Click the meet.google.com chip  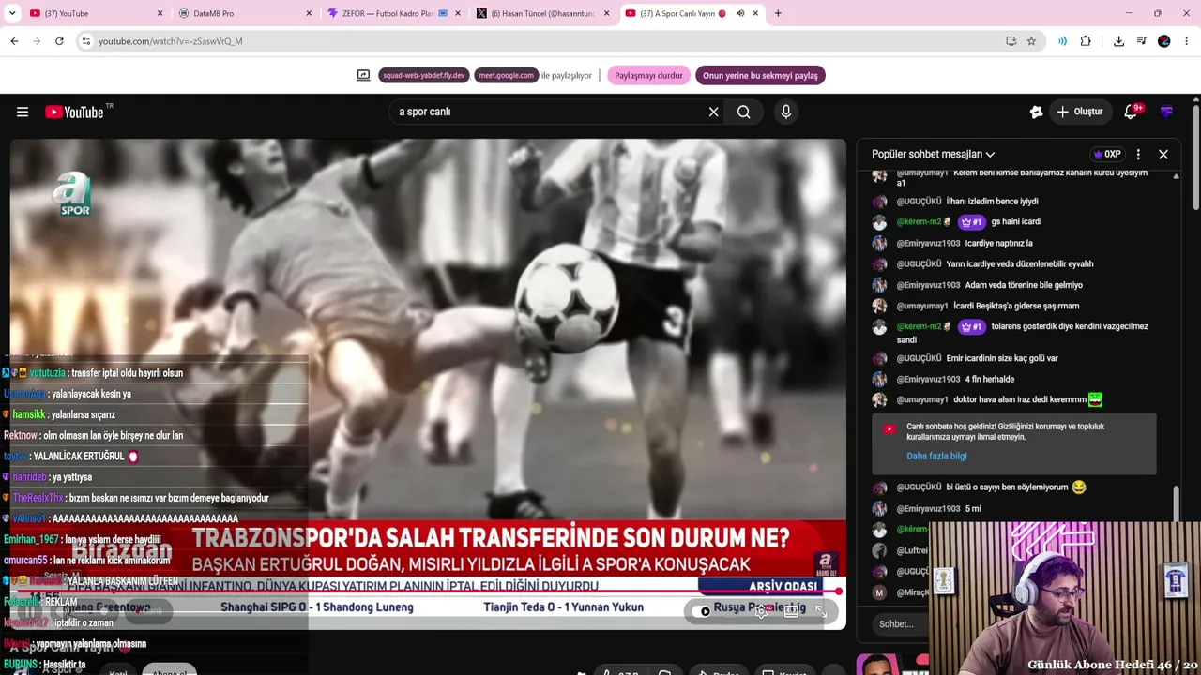[507, 75]
